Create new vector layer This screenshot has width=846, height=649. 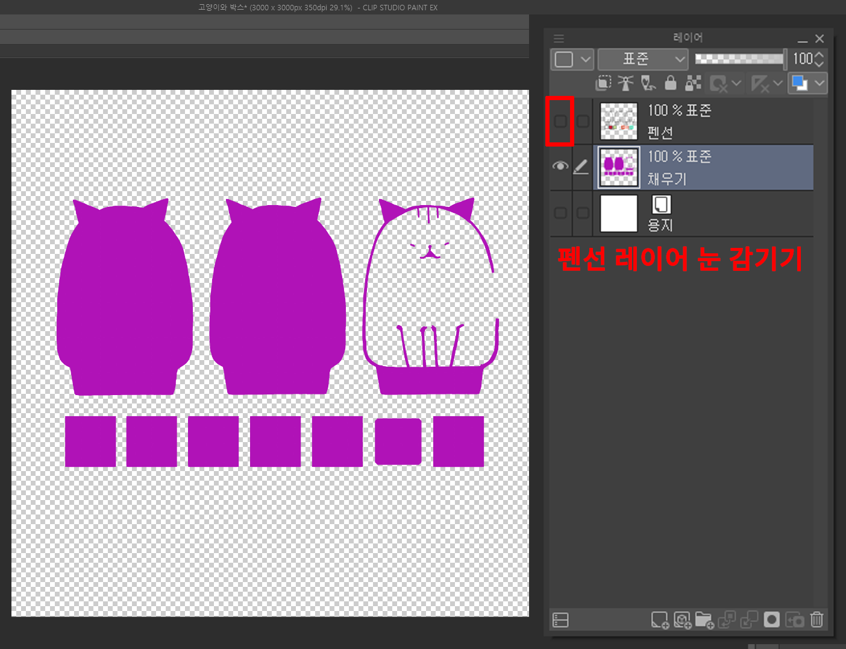(682, 620)
